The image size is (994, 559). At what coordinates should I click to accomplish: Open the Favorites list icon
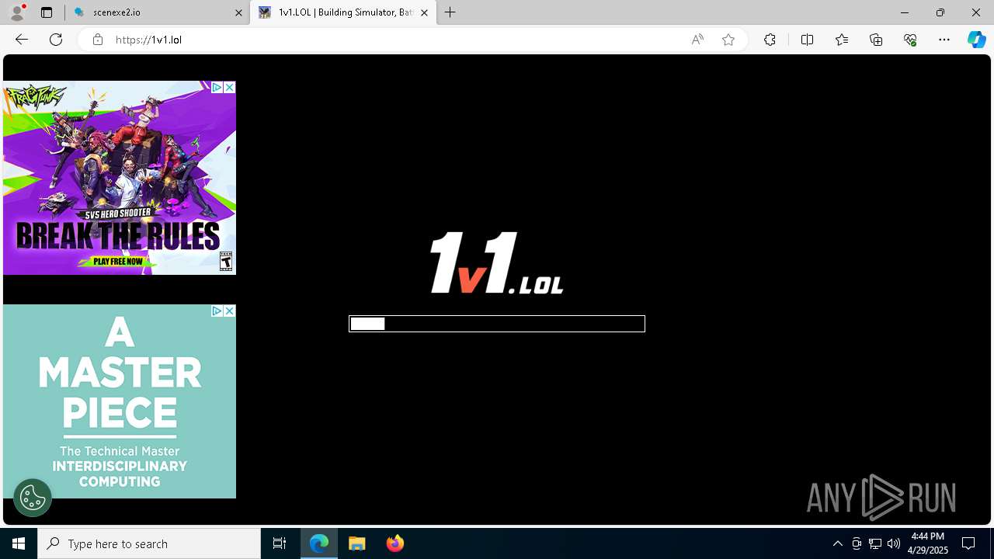pyautogui.click(x=842, y=40)
